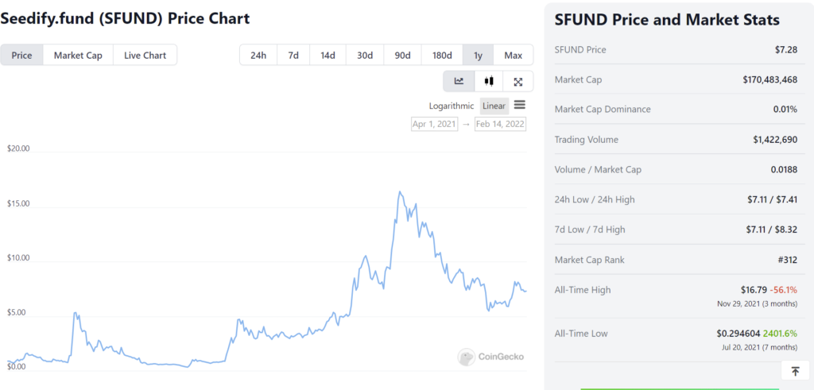
Task: Select the candlestick chart icon
Action: 489,81
